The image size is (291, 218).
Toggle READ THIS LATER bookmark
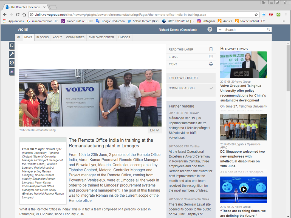click(211, 49)
